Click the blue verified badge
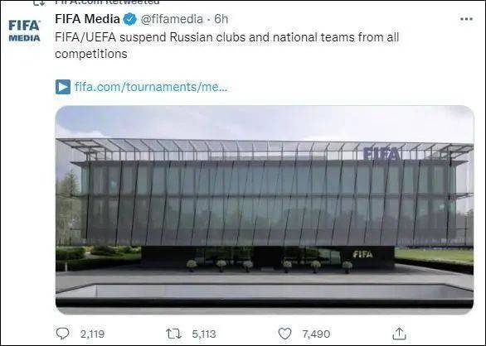The image size is (486, 346). 130,20
